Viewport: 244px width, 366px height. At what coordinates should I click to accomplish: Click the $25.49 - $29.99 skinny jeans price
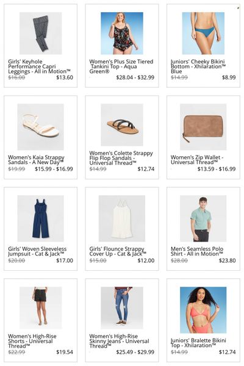[135, 352]
